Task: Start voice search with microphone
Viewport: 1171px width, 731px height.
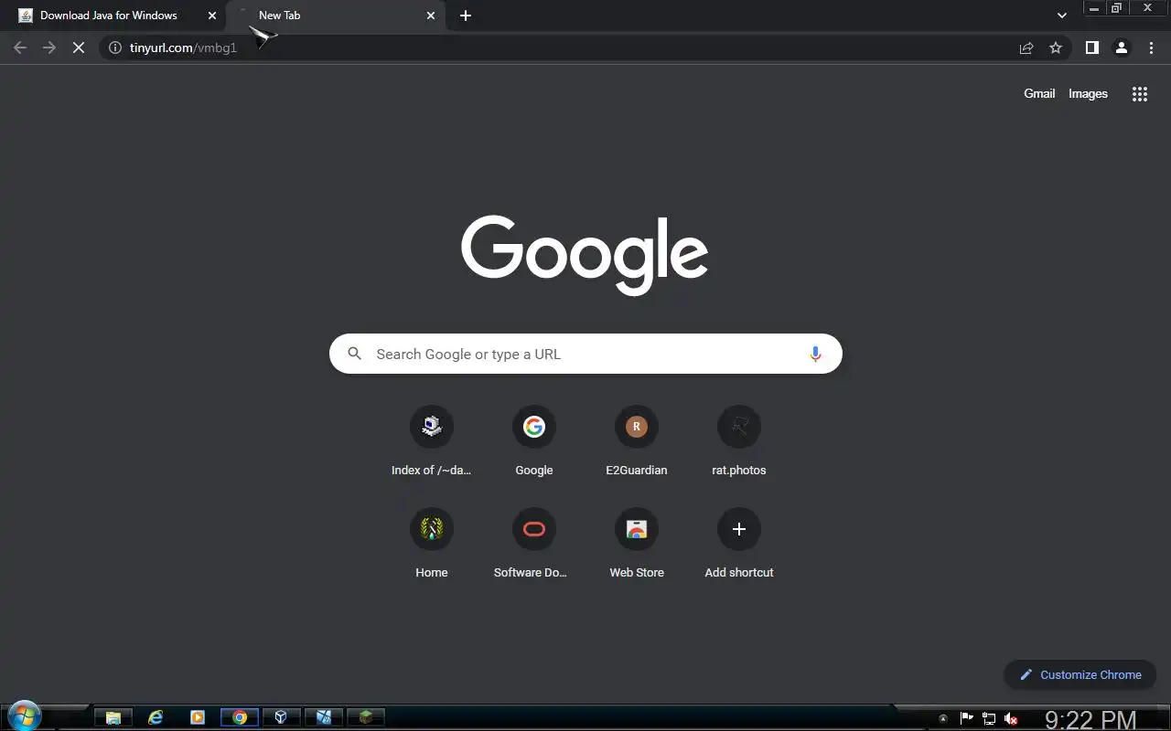Action: click(x=815, y=354)
